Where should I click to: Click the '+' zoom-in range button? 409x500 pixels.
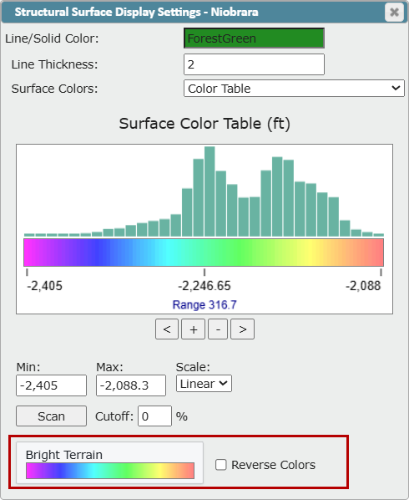click(193, 329)
